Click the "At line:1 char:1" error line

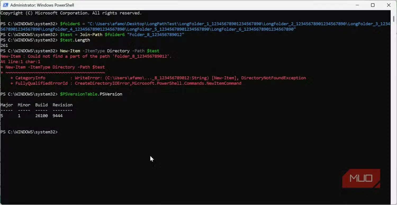point(20,62)
